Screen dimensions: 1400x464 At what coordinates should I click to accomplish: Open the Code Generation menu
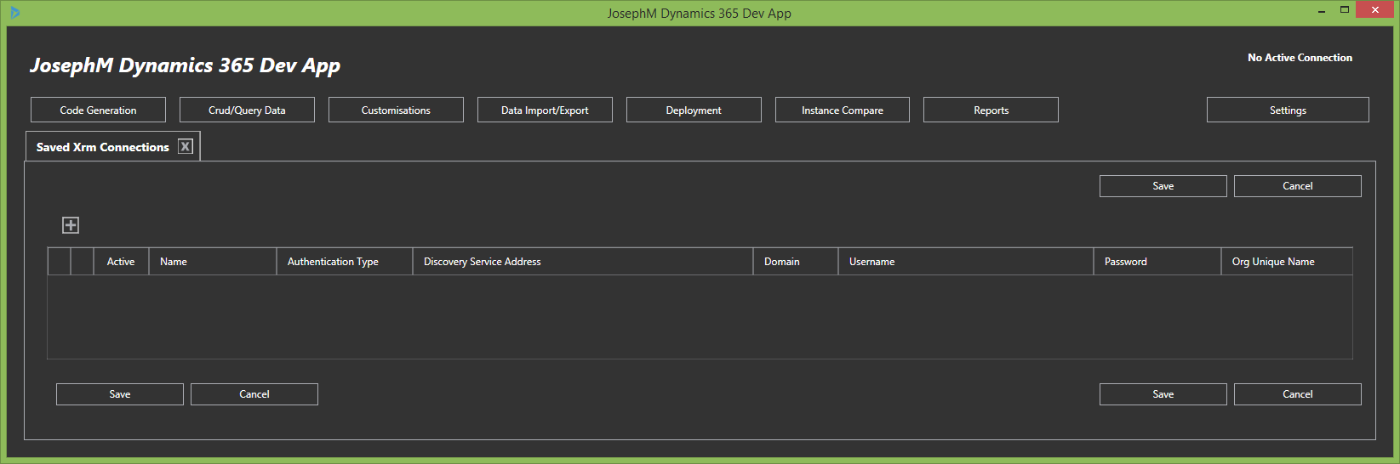tap(98, 110)
